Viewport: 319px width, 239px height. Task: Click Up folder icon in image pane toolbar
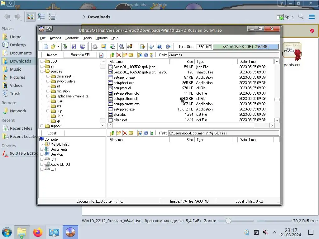112,55
